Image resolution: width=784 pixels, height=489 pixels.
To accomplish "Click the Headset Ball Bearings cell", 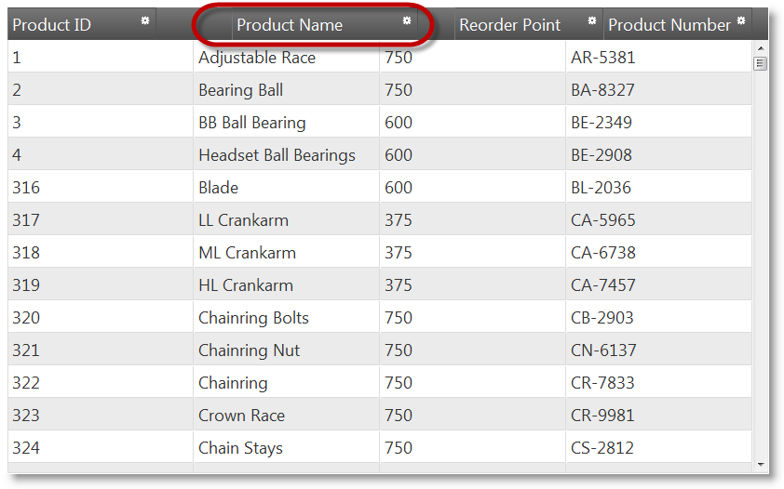I will pyautogui.click(x=277, y=155).
